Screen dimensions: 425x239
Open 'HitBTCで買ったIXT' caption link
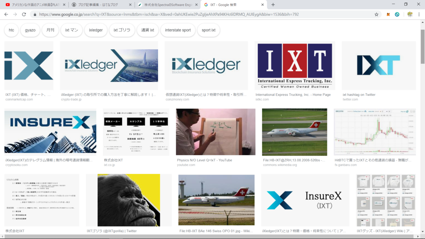pos(373,160)
